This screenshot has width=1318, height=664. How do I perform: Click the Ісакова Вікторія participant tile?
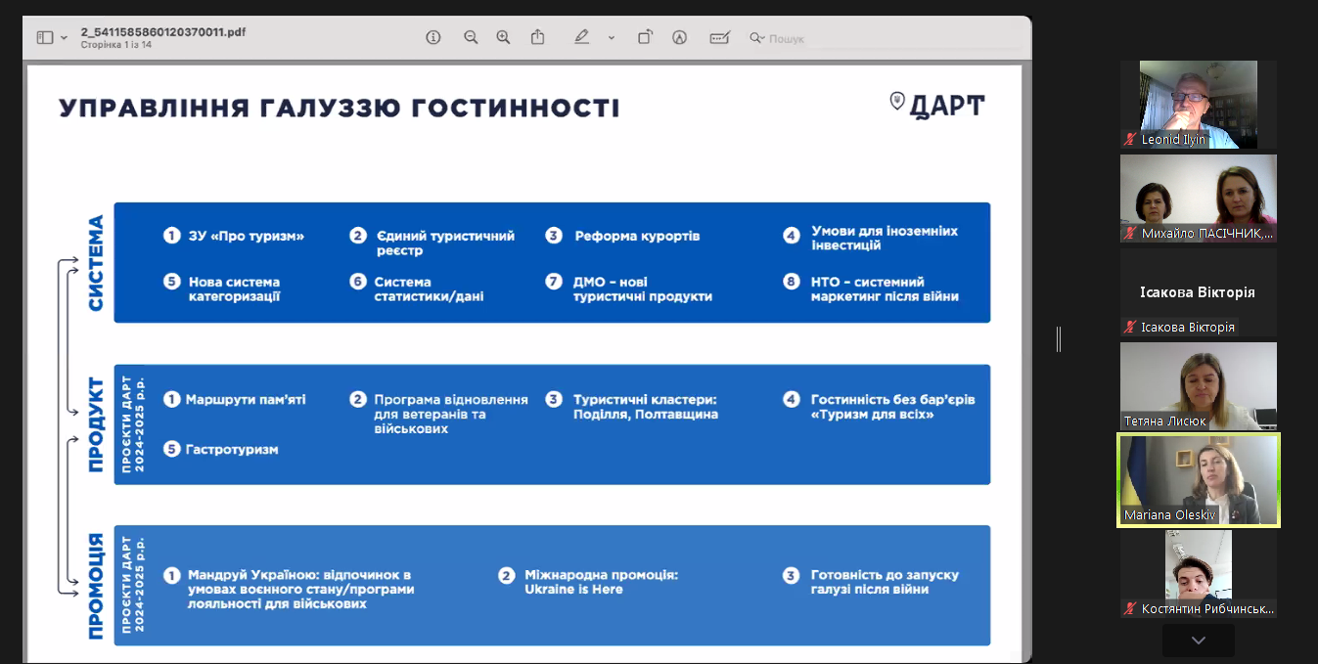(x=1198, y=292)
